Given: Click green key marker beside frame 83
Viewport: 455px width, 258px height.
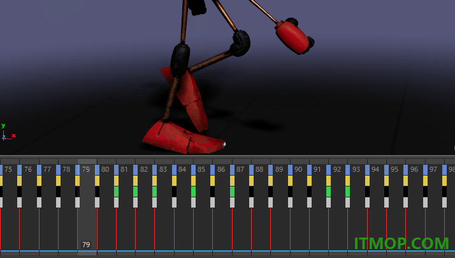Looking at the screenshot, I should (155, 192).
